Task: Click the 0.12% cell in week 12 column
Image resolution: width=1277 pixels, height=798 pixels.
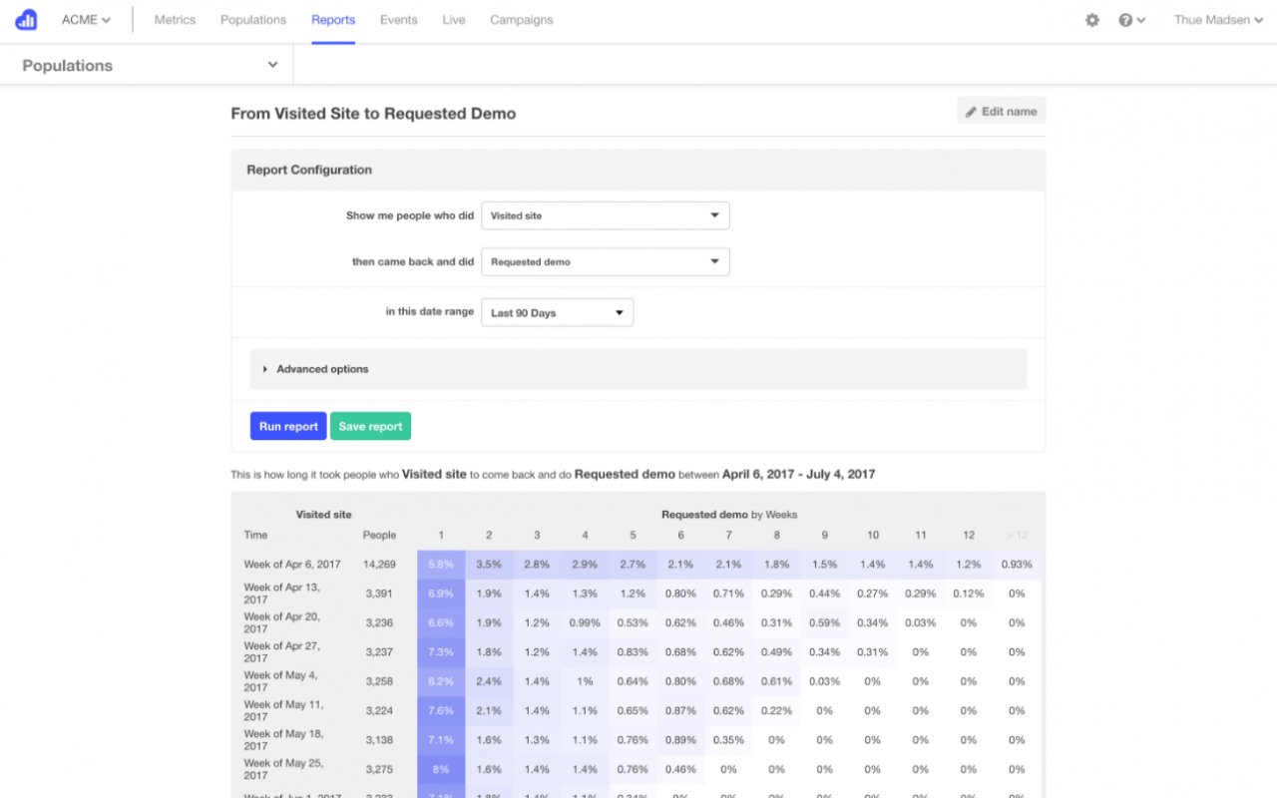Action: pos(969,594)
